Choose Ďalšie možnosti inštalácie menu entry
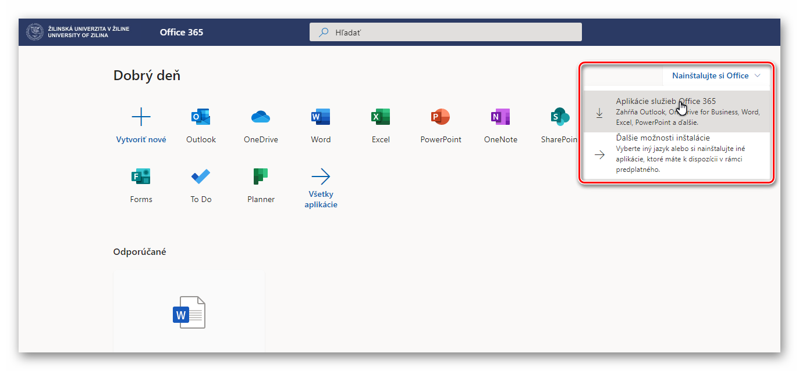 677,154
